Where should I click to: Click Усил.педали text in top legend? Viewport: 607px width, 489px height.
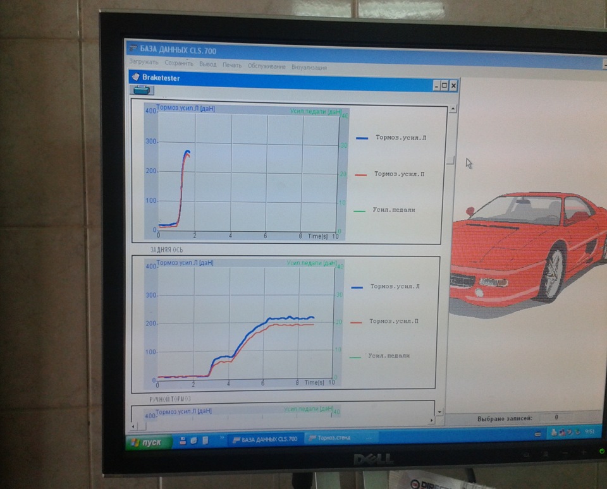[394, 210]
